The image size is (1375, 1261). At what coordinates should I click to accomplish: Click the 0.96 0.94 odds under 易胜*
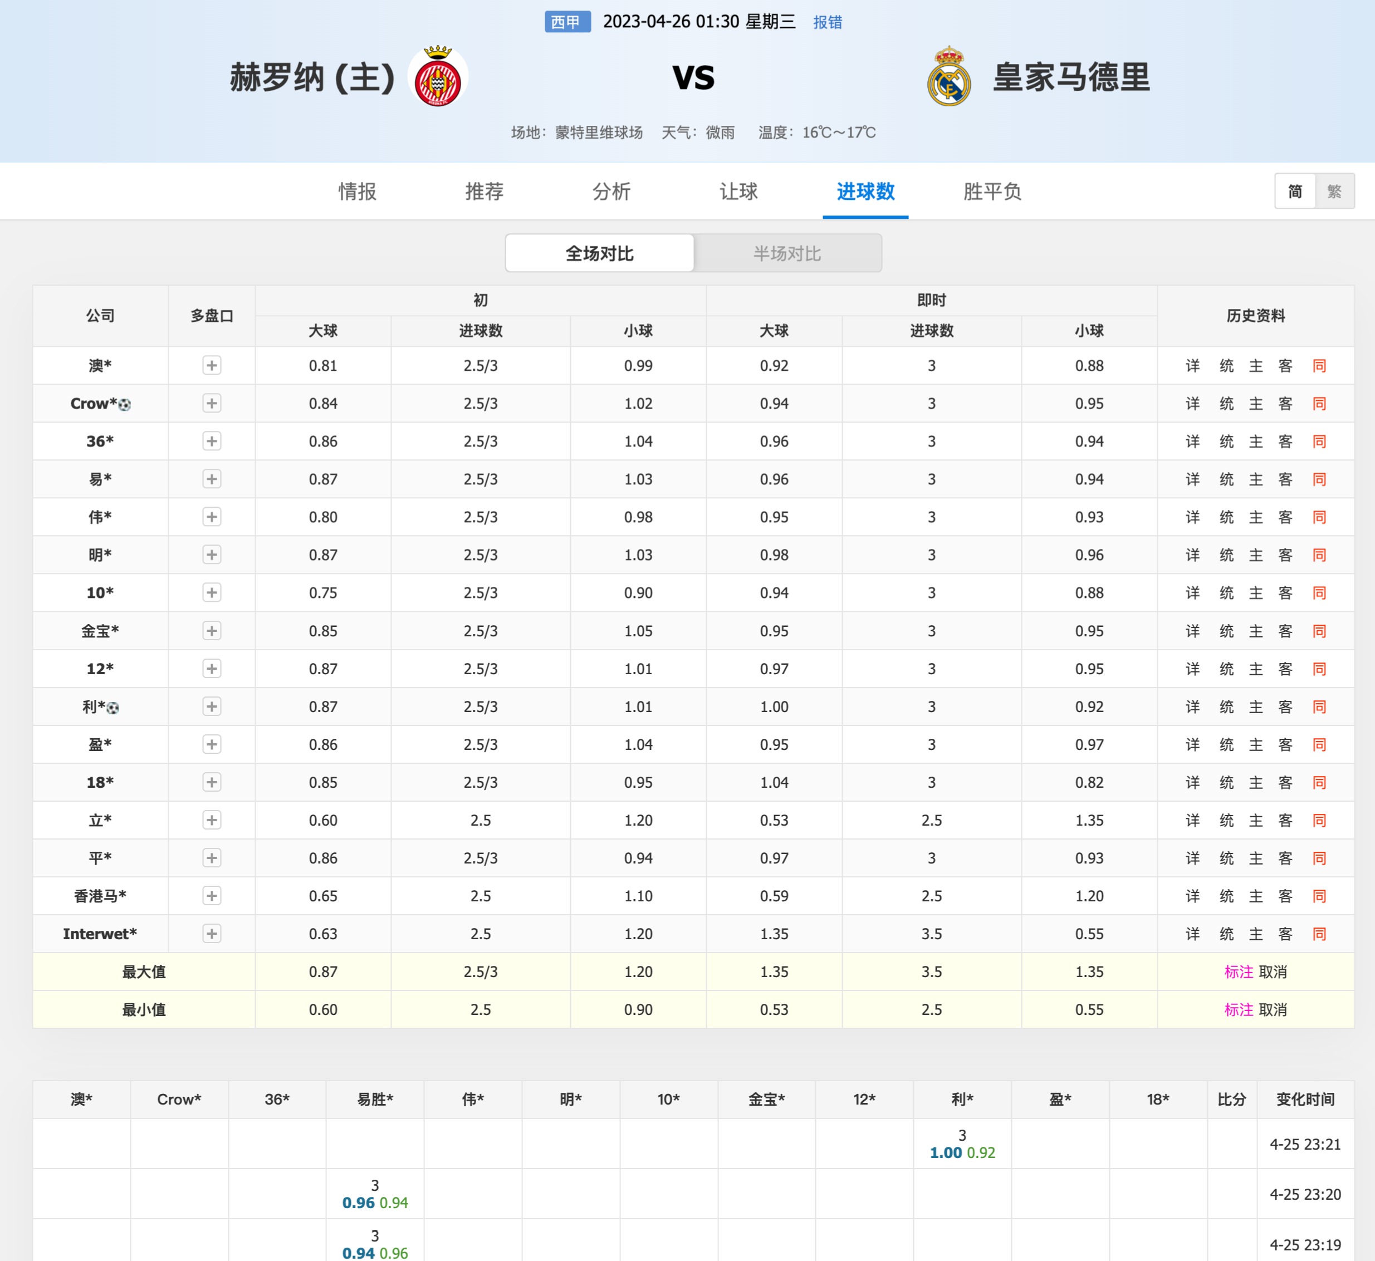[375, 1203]
